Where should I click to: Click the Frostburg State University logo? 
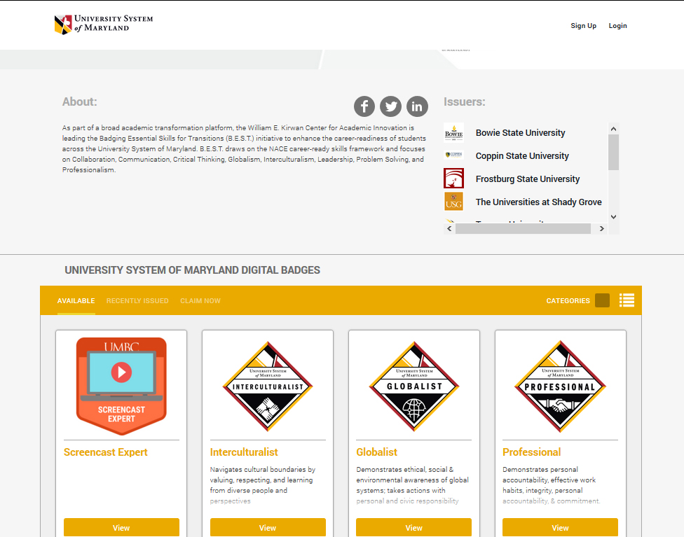[x=453, y=179]
